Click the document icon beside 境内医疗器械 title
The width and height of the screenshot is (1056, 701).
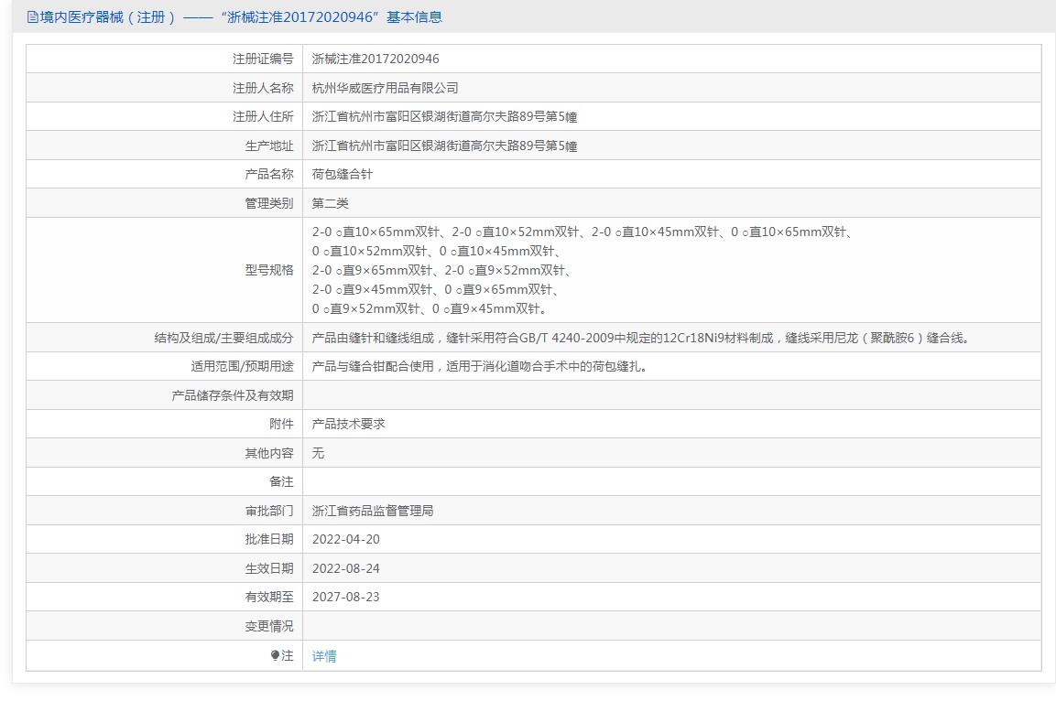pyautogui.click(x=32, y=17)
